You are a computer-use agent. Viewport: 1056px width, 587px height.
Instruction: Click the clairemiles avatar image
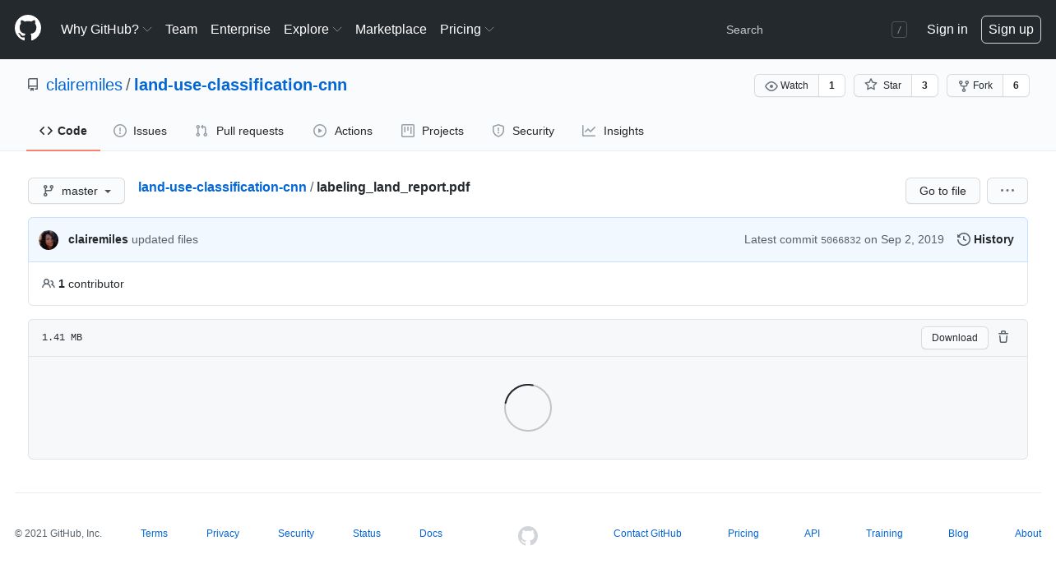pyautogui.click(x=49, y=240)
